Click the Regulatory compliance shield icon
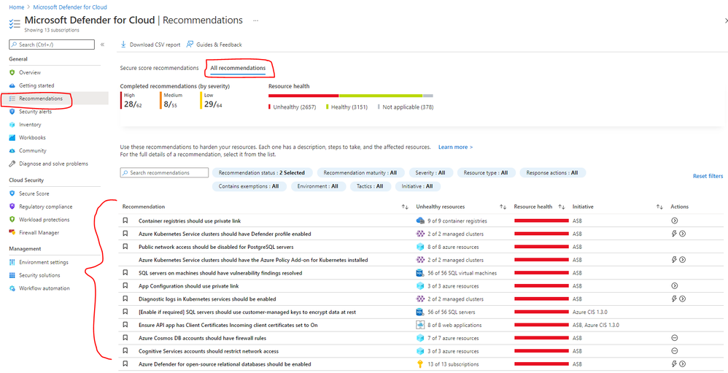 (x=12, y=207)
